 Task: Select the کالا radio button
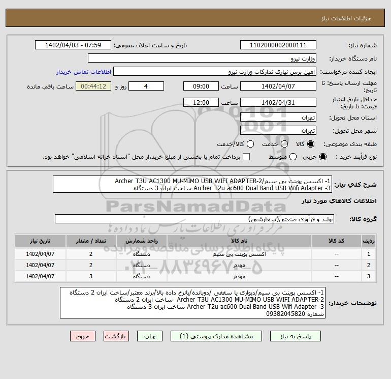coord(311,144)
